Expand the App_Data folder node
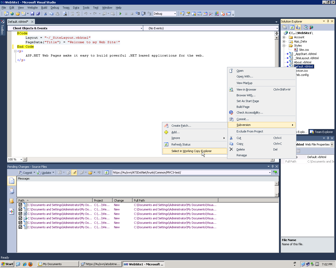This screenshot has height=268, width=336. pos(284,41)
